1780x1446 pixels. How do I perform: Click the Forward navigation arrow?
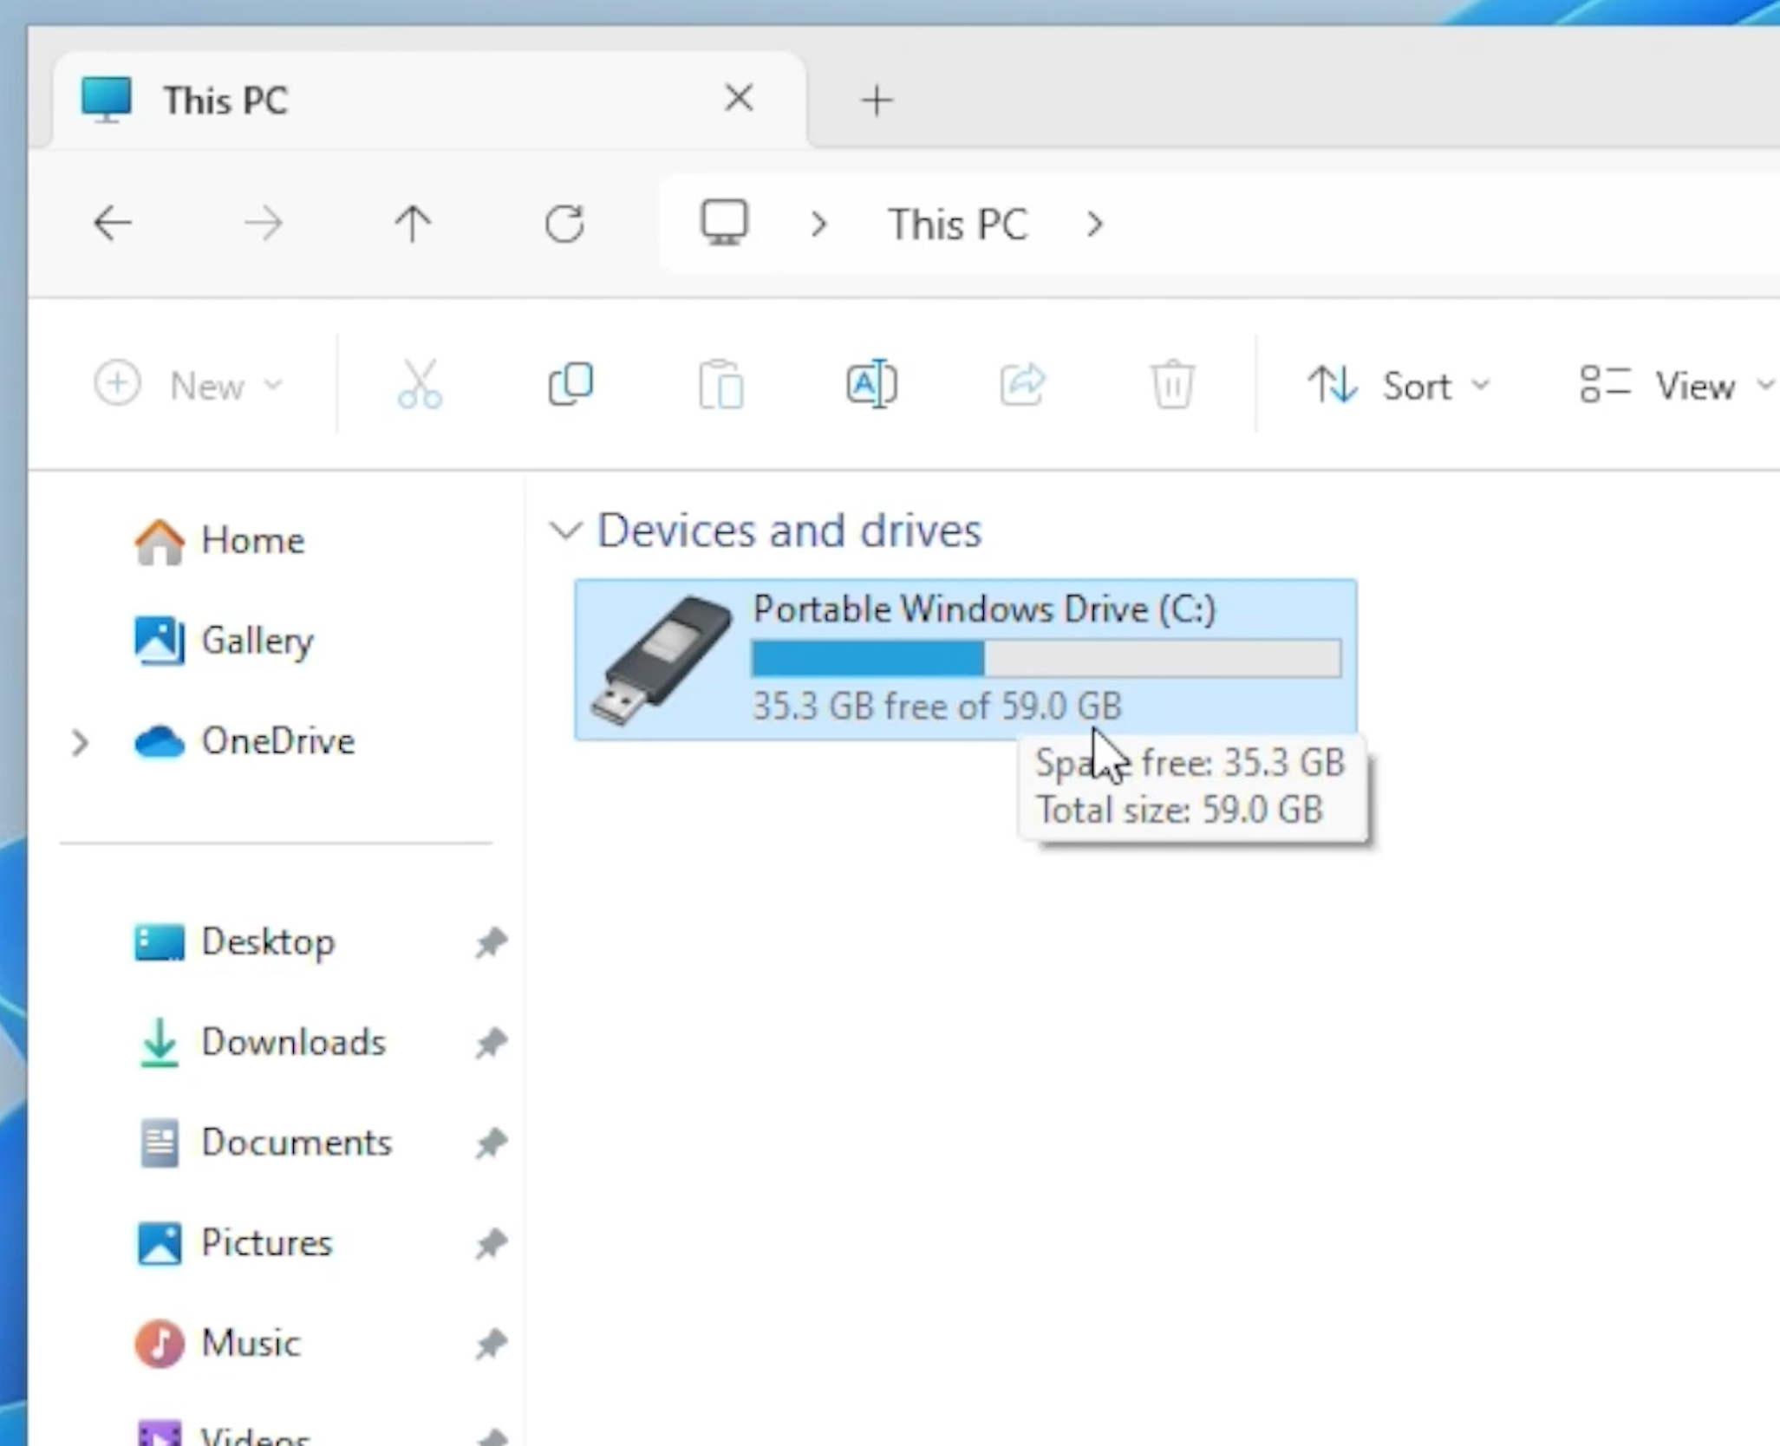tap(263, 225)
